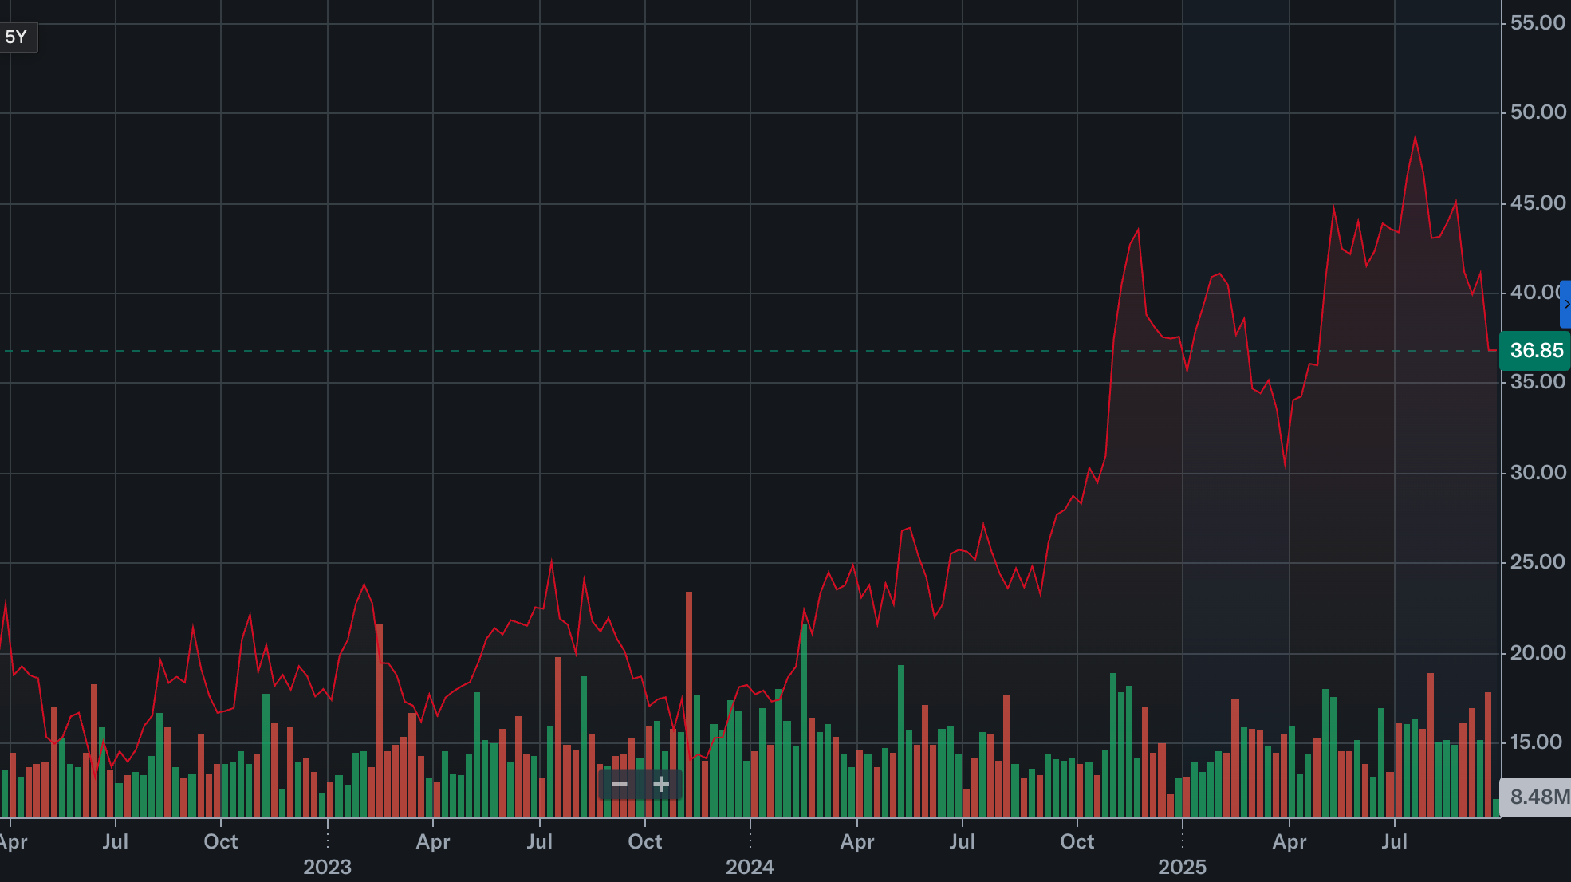Click the 30.00 price axis label
The height and width of the screenshot is (882, 1571).
tap(1538, 473)
